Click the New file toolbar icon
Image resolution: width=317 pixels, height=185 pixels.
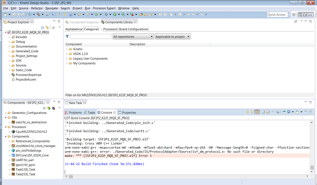pos(5,15)
